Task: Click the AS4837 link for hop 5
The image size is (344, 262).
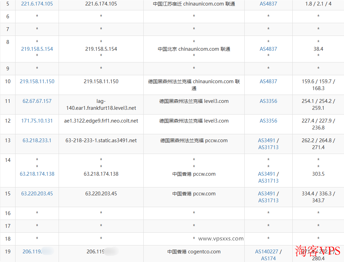Action: (268, 4)
